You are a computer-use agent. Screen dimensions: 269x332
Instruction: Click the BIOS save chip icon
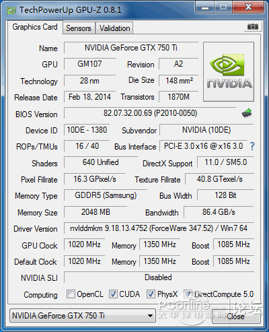click(x=247, y=113)
